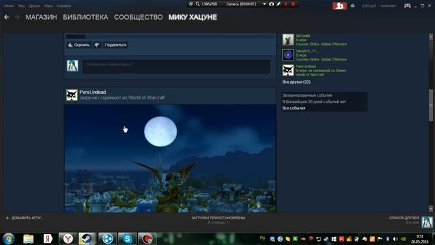The height and width of the screenshot is (245, 435).
Task: Select the recorder's pencil draw tool
Action: 278,4
